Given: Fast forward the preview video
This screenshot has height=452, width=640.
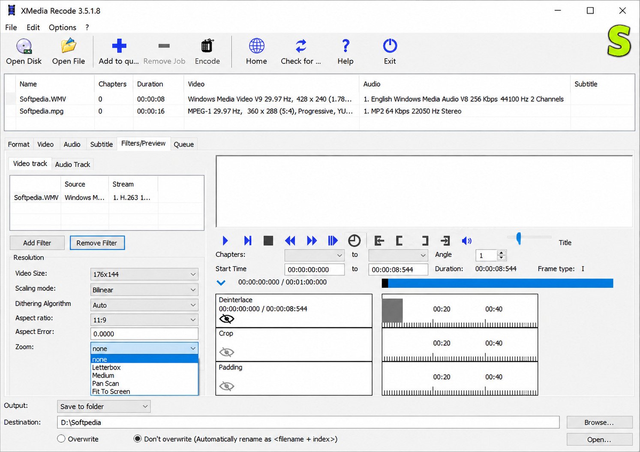Looking at the screenshot, I should click(312, 241).
